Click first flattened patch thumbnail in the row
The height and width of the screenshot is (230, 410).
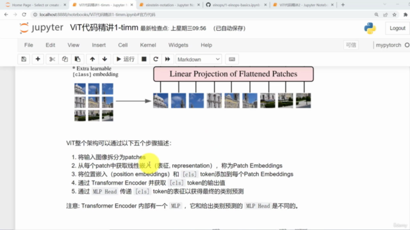tap(161, 101)
